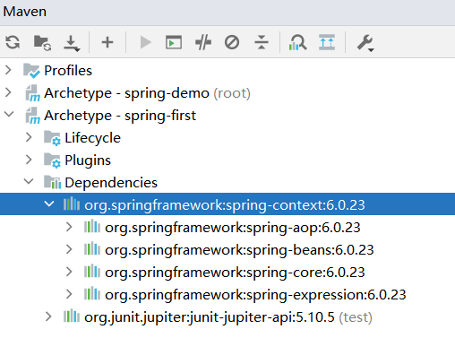The height and width of the screenshot is (338, 455).
Task: Collapse the Dependencies folder
Action: pos(29,181)
